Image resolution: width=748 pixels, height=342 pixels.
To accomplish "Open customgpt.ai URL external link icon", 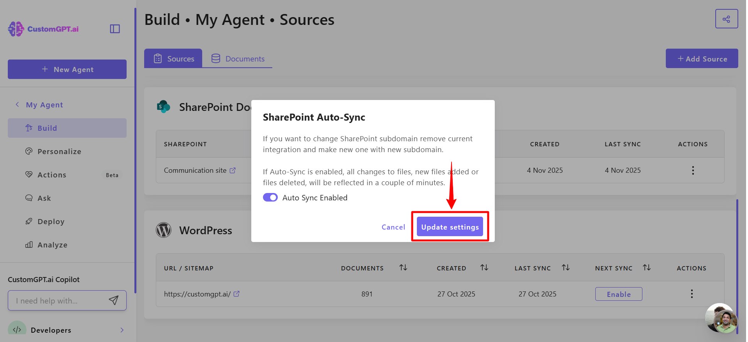I will (236, 294).
